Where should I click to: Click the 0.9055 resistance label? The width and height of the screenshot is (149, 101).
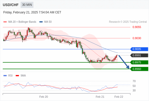click(137, 27)
